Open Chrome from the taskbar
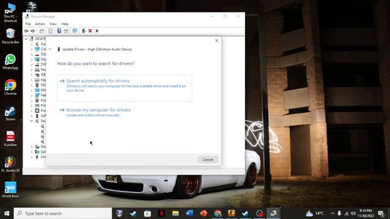The width and height of the screenshot is (390, 219). coord(218,214)
